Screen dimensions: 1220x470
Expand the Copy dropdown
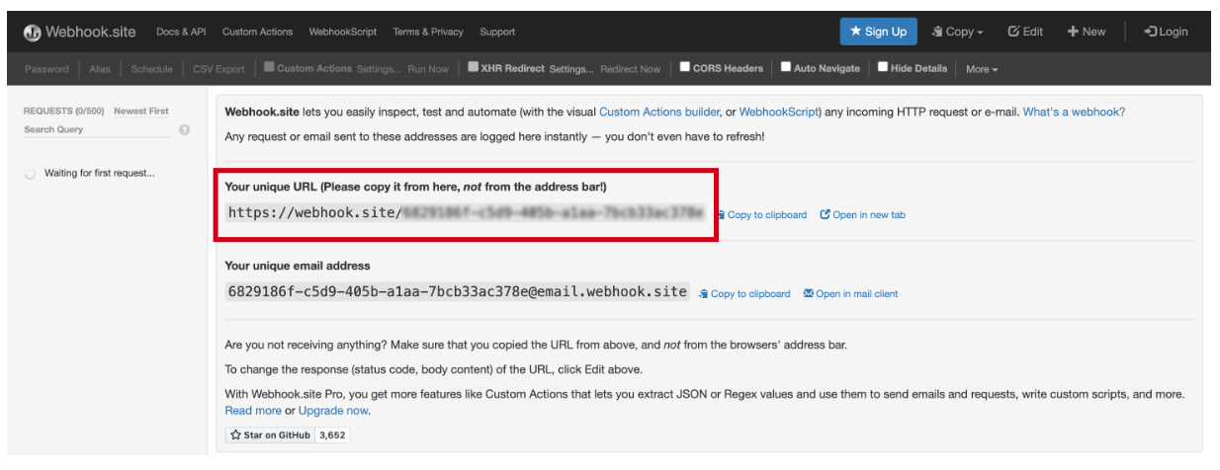pyautogui.click(x=957, y=32)
